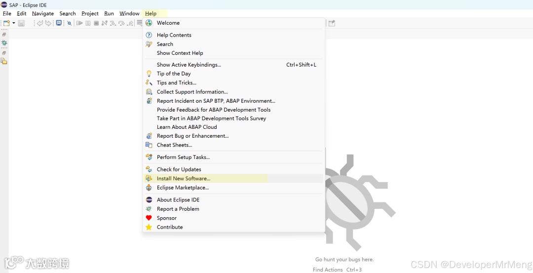Click the Undo back arrow icon

[x=40, y=23]
